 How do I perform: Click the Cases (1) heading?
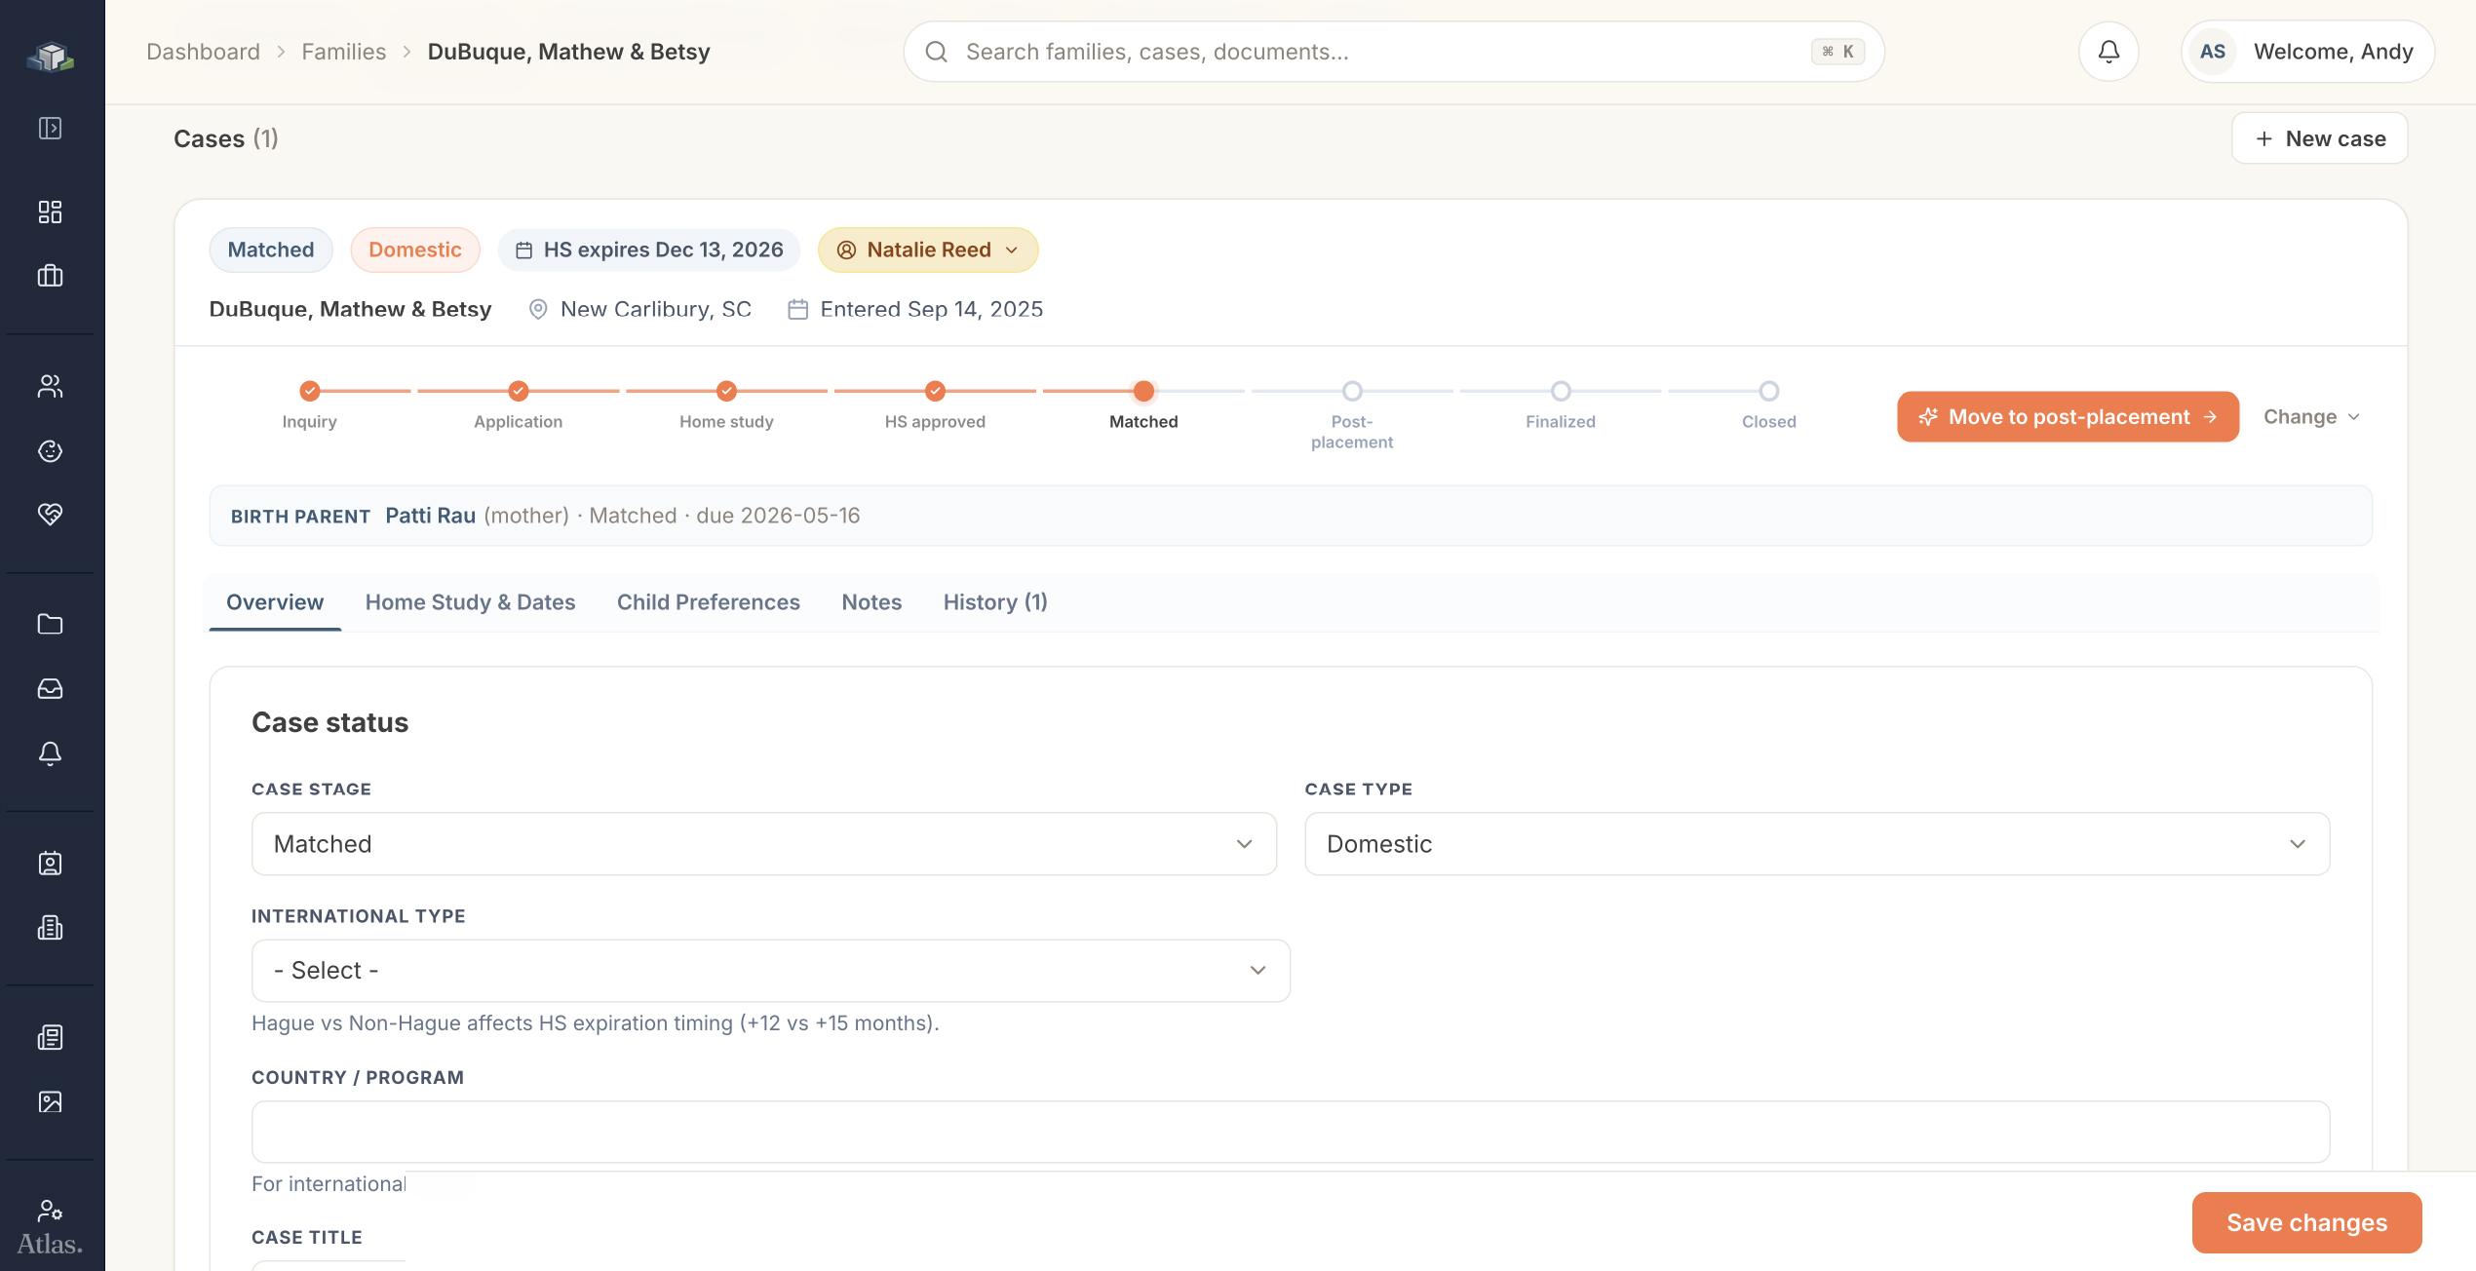226,138
